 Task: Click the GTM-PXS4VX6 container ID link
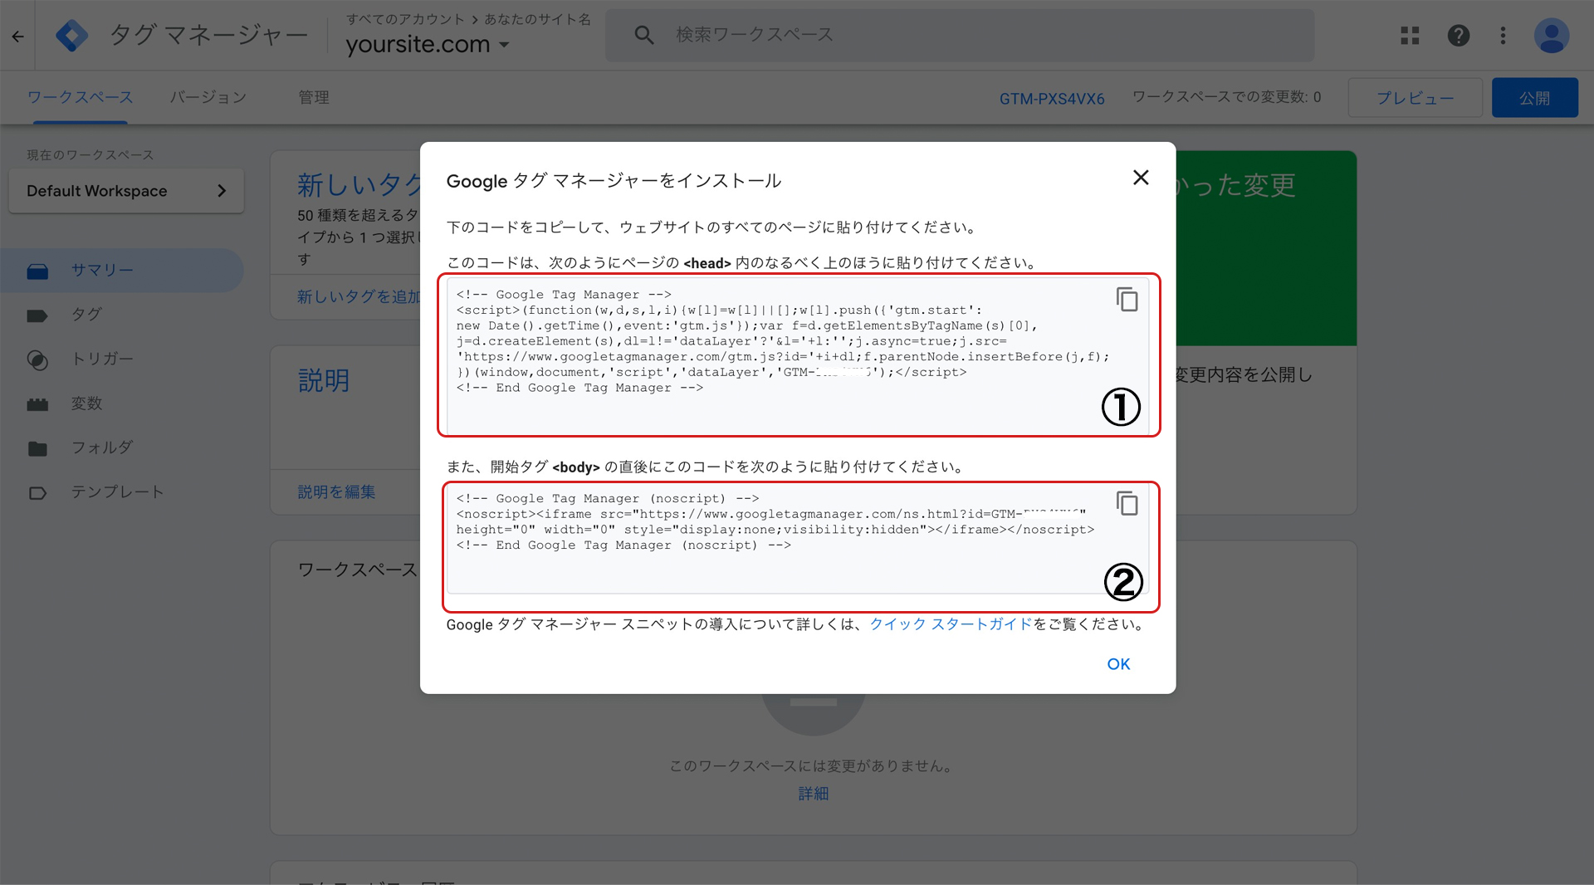[1052, 98]
